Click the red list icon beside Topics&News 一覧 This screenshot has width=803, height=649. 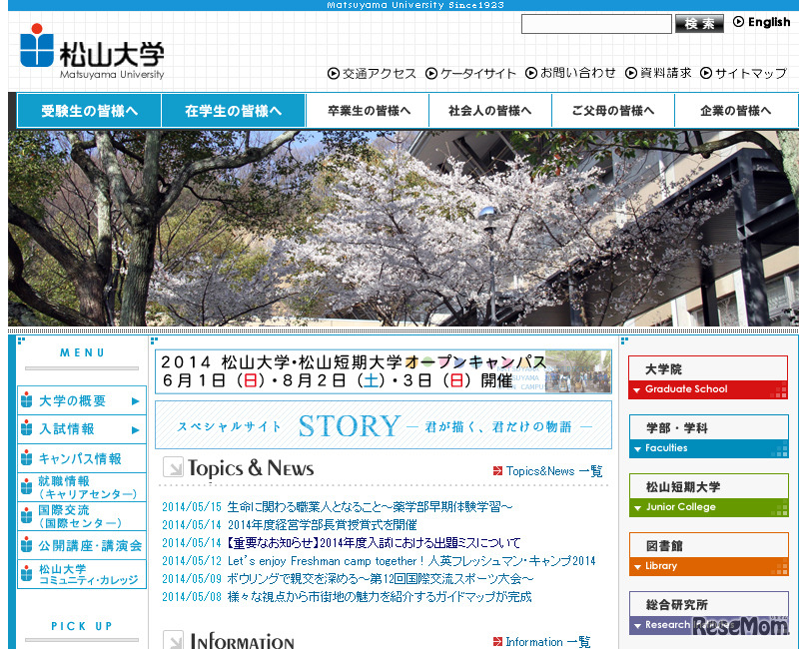pyautogui.click(x=496, y=471)
